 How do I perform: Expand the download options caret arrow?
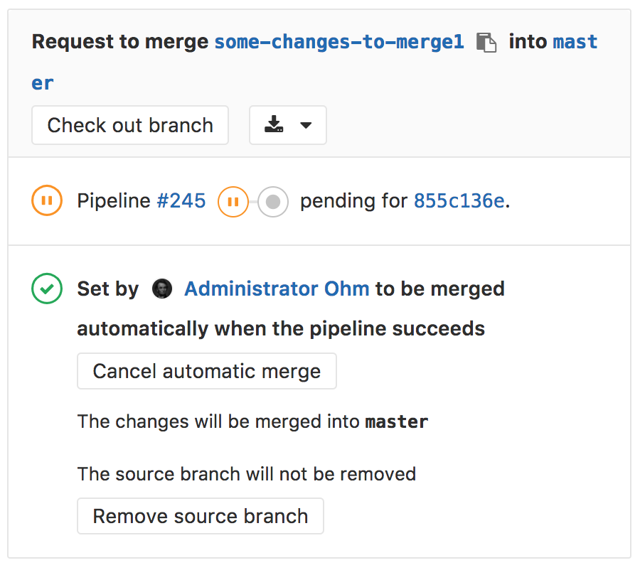tap(306, 126)
